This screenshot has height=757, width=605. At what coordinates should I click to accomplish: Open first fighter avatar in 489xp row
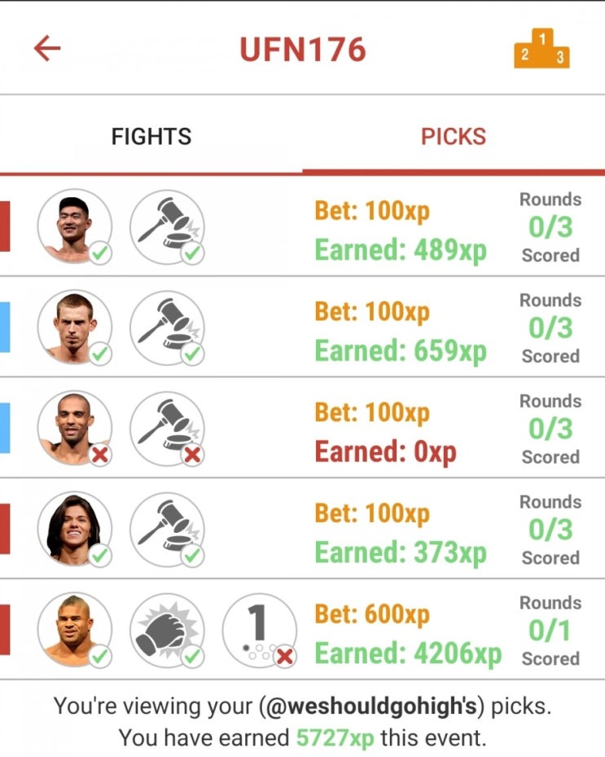pos(75,227)
